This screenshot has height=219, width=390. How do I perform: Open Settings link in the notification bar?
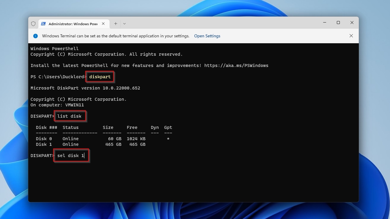[x=207, y=36]
